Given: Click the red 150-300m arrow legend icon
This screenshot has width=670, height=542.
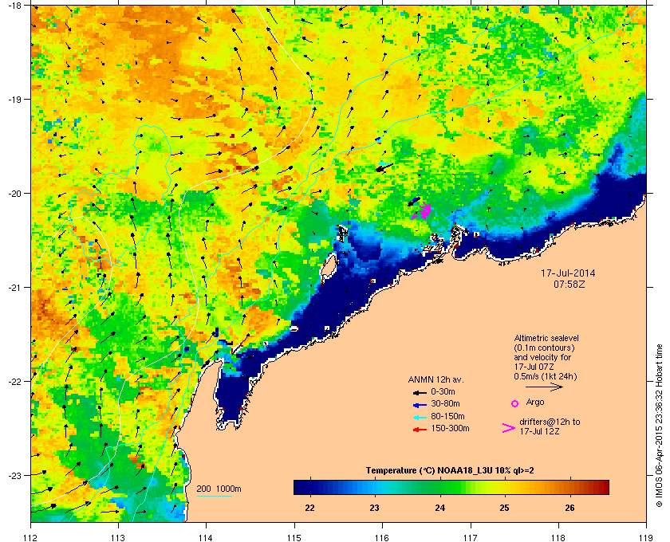Looking at the screenshot, I should (420, 430).
